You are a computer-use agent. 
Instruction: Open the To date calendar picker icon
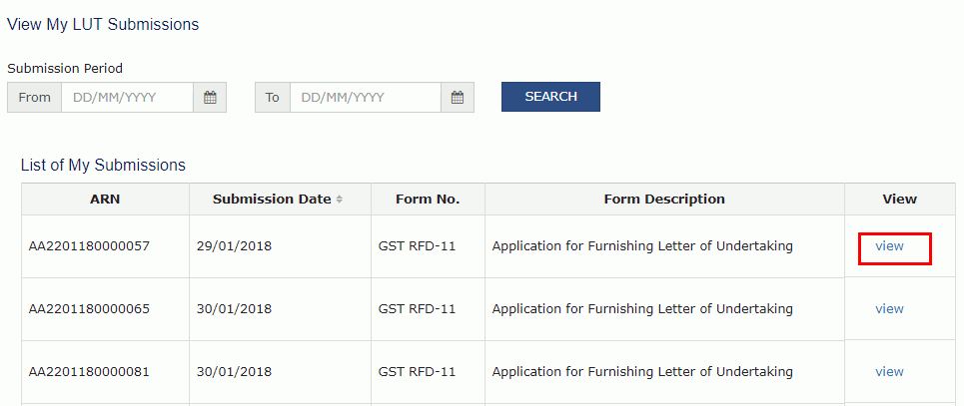coord(458,97)
